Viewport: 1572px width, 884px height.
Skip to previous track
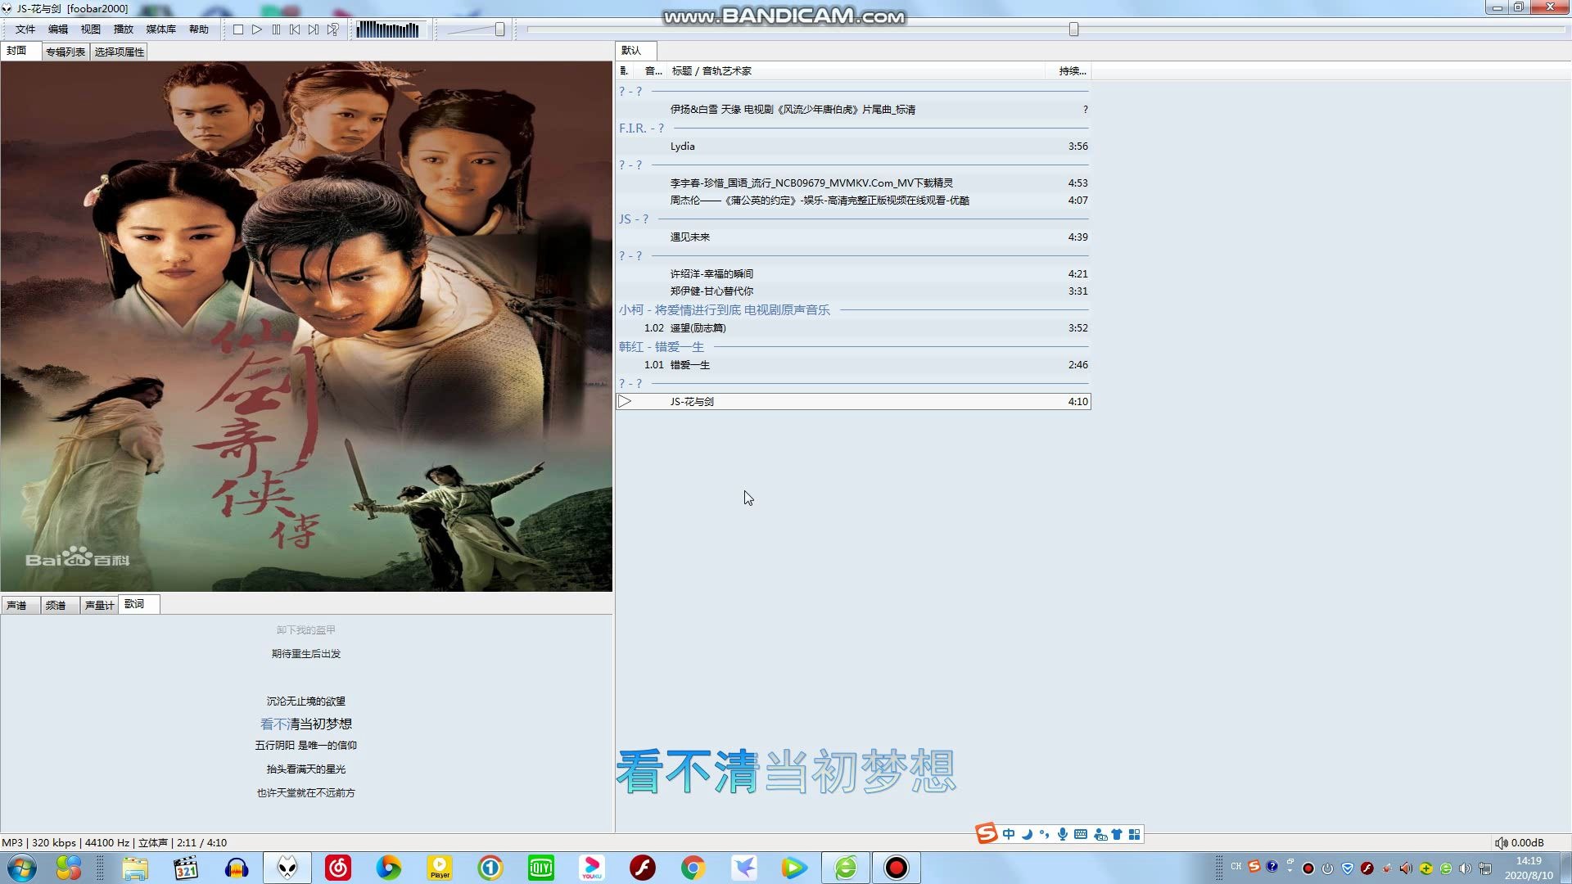coord(295,29)
